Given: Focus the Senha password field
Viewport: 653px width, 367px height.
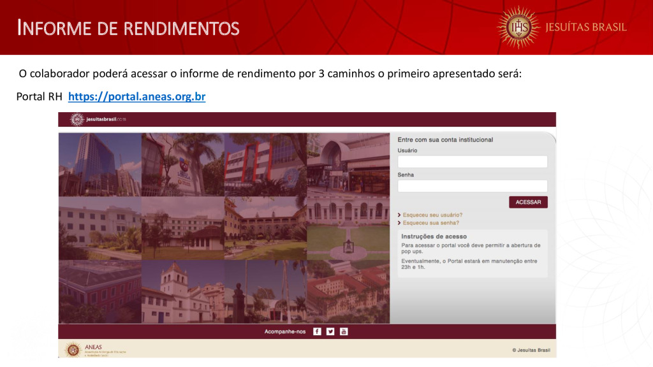Looking at the screenshot, I should [472, 186].
